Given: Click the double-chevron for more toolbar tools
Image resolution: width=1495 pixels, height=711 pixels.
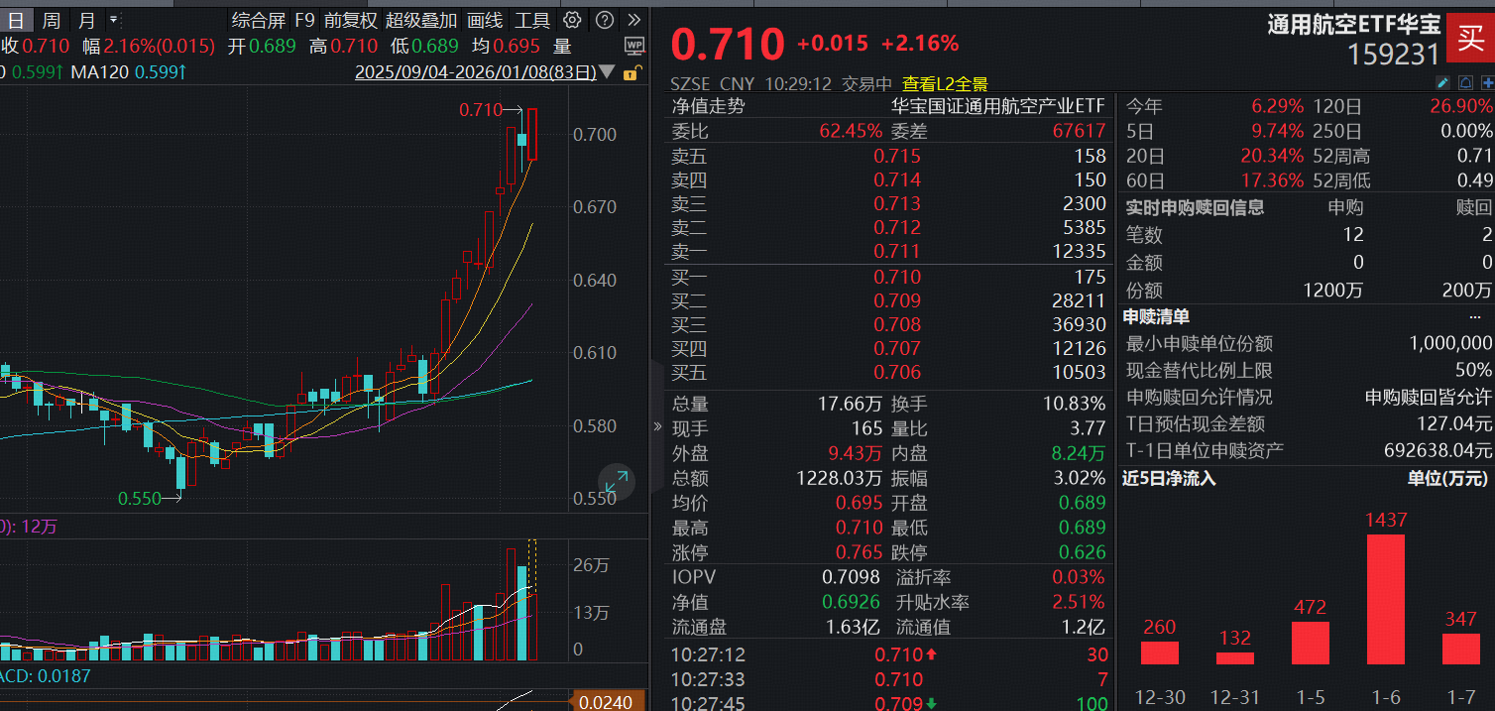Looking at the screenshot, I should coord(632,20).
